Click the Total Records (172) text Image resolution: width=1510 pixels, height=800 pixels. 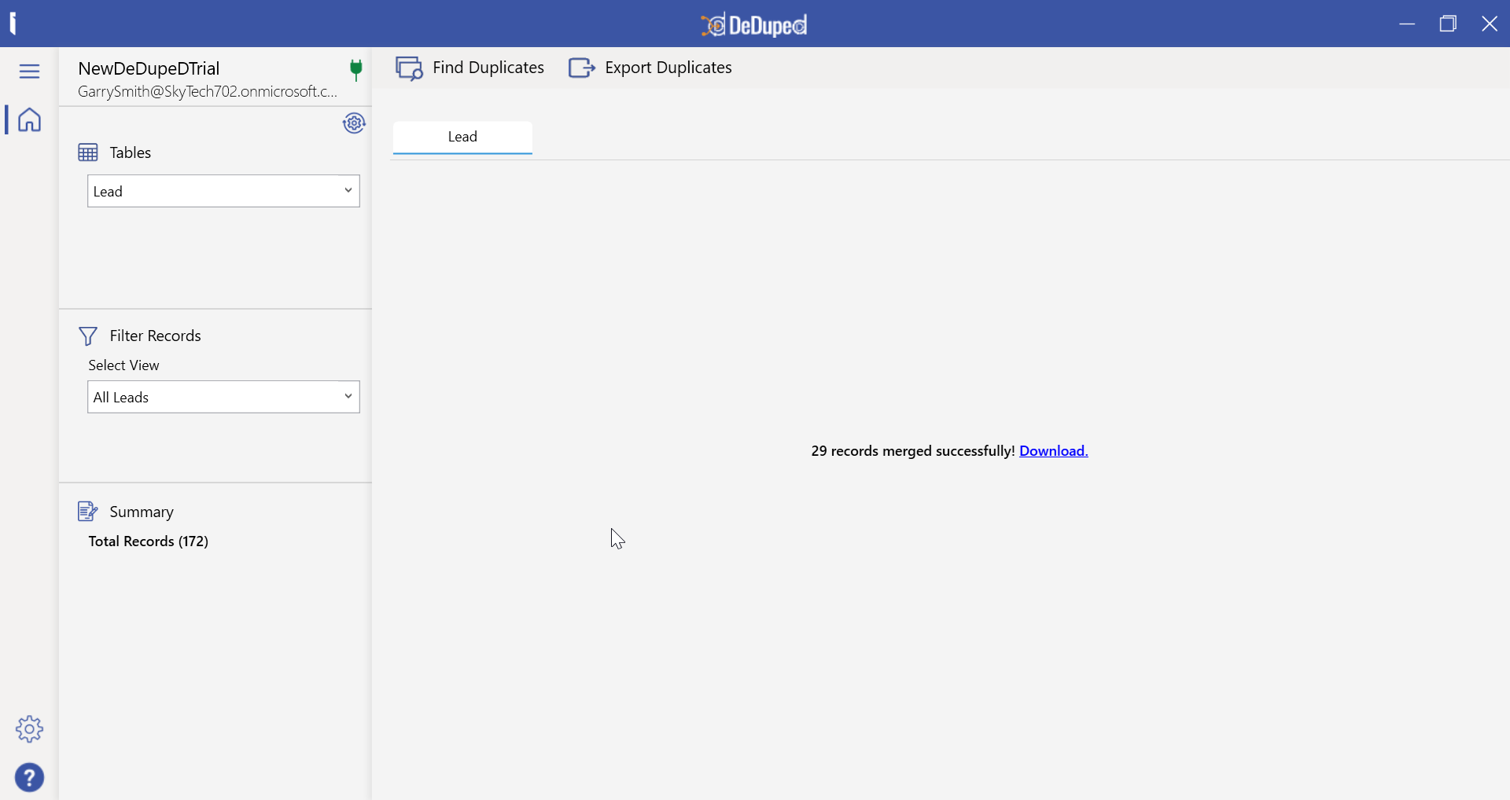(x=149, y=541)
